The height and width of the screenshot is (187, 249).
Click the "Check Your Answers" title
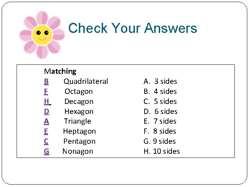tap(132, 28)
